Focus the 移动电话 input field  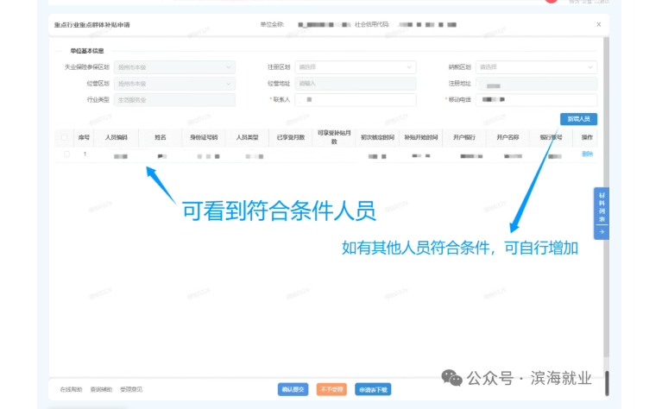coord(536,100)
